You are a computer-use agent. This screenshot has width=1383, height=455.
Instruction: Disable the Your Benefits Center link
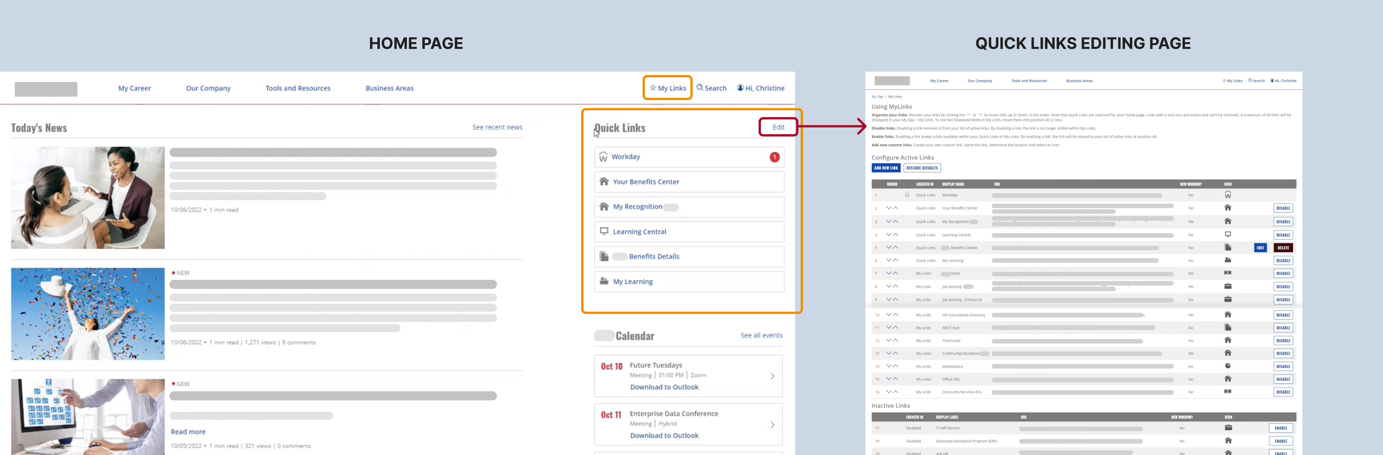click(1283, 208)
